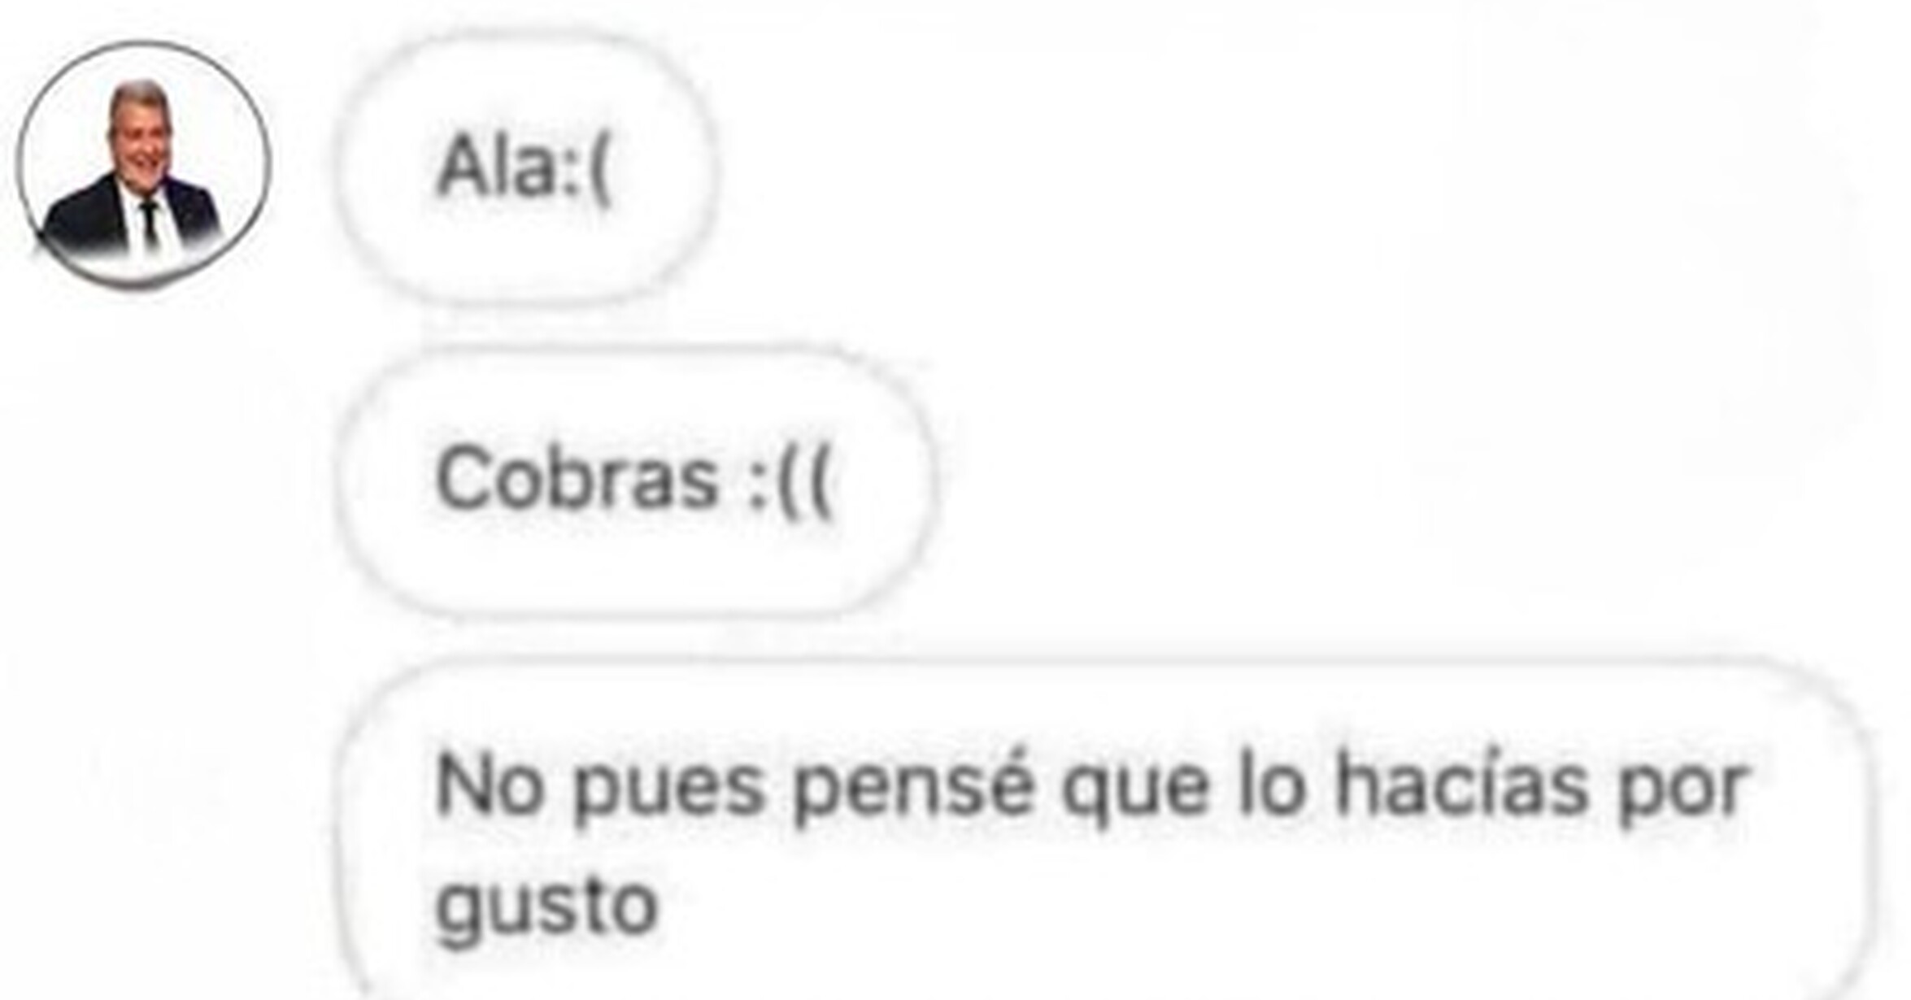Image resolution: width=1911 pixels, height=1000 pixels.
Task: Click the ":((" emoticon after Cobras
Action: tap(788, 480)
